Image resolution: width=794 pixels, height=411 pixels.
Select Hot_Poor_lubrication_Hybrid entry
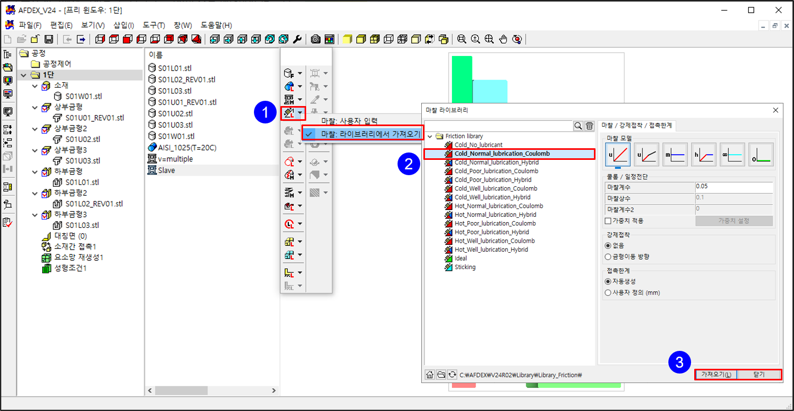[491, 232]
